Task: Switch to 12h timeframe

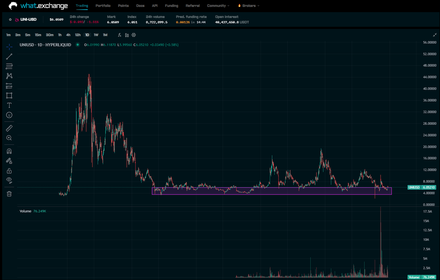Action: pos(78,35)
